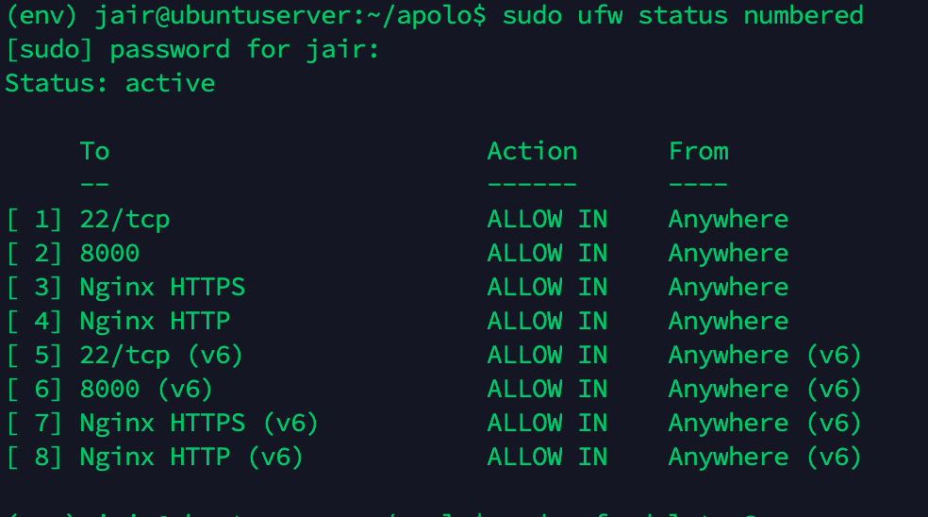Click the "sudo ufw status numbered" command text
This screenshot has height=517, width=928.
click(x=683, y=15)
